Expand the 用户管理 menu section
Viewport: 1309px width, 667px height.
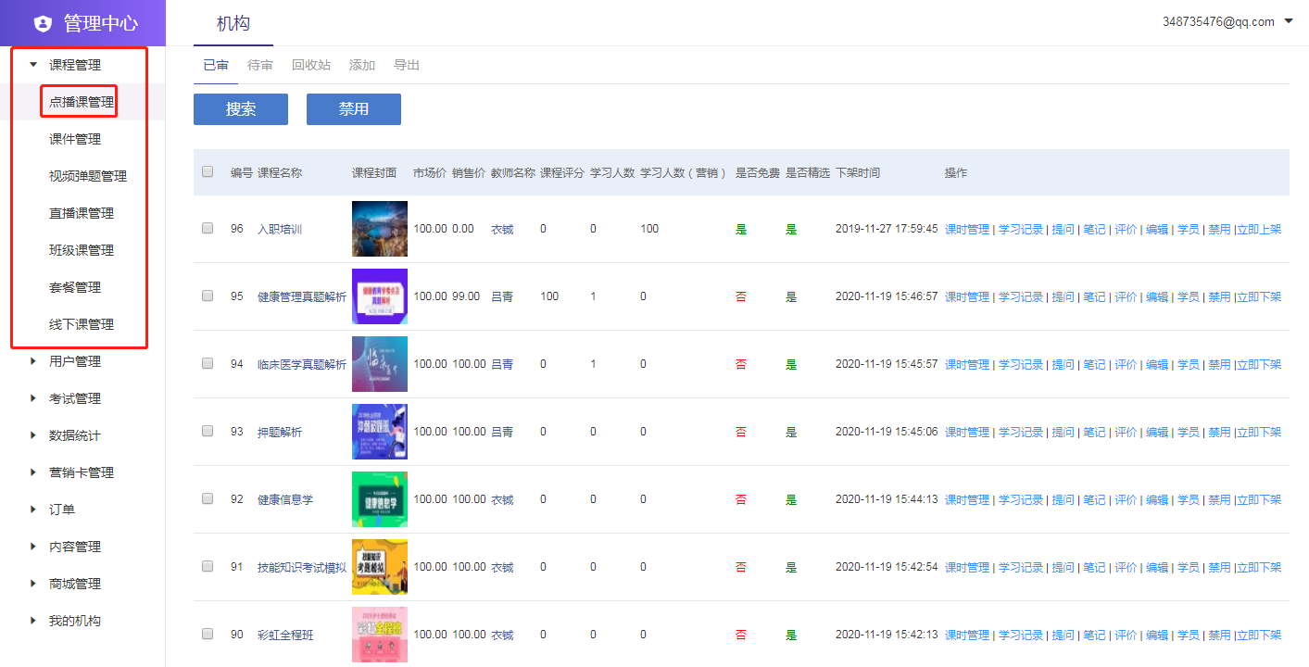pyautogui.click(x=33, y=361)
